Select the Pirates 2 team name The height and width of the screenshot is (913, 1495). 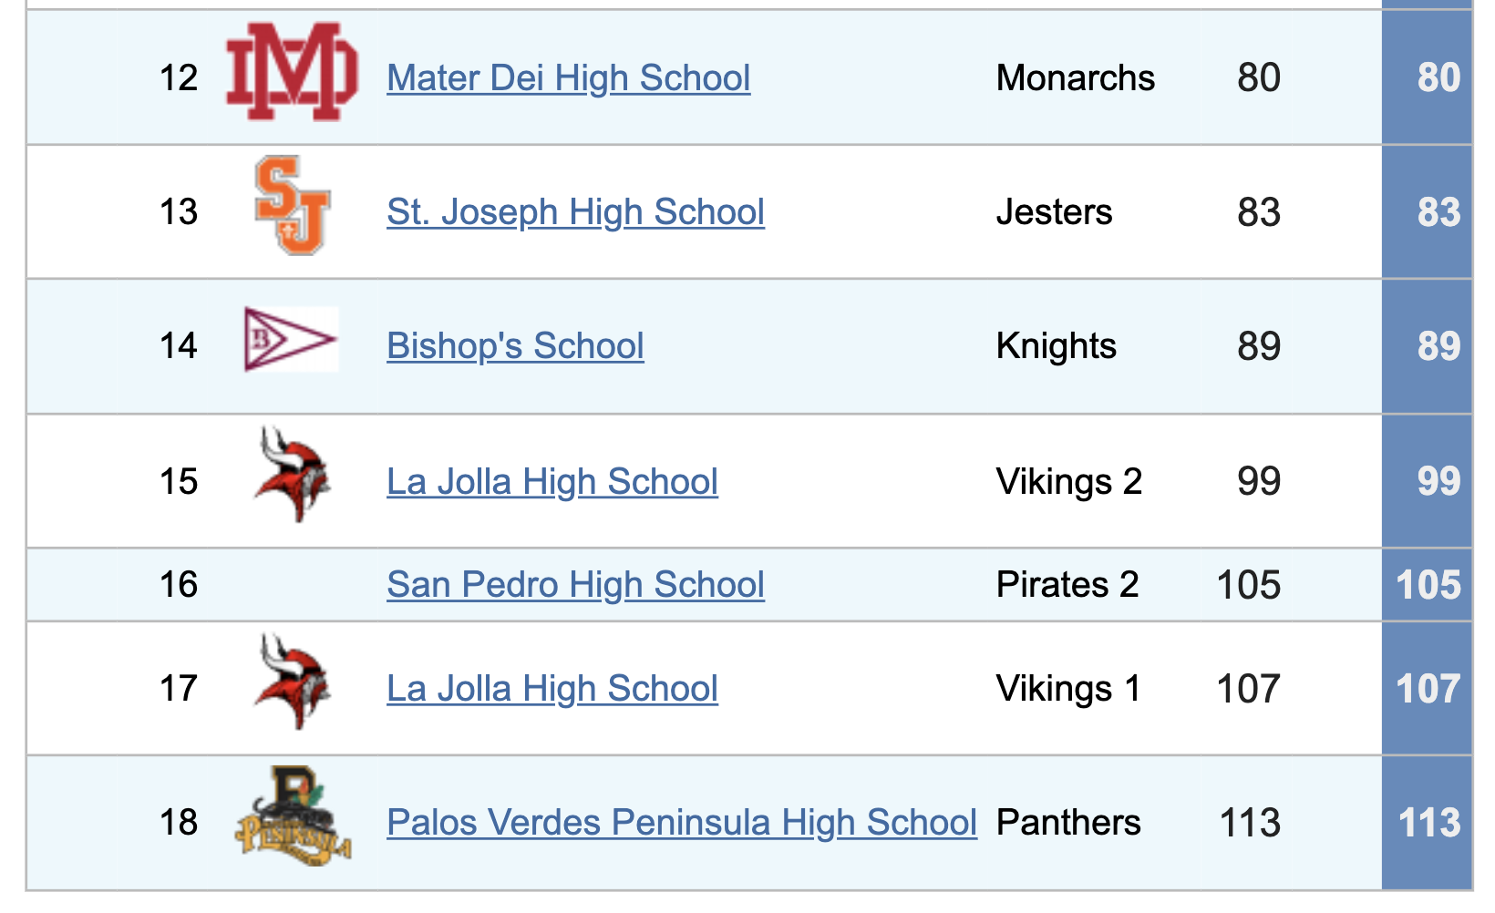[x=1067, y=584]
